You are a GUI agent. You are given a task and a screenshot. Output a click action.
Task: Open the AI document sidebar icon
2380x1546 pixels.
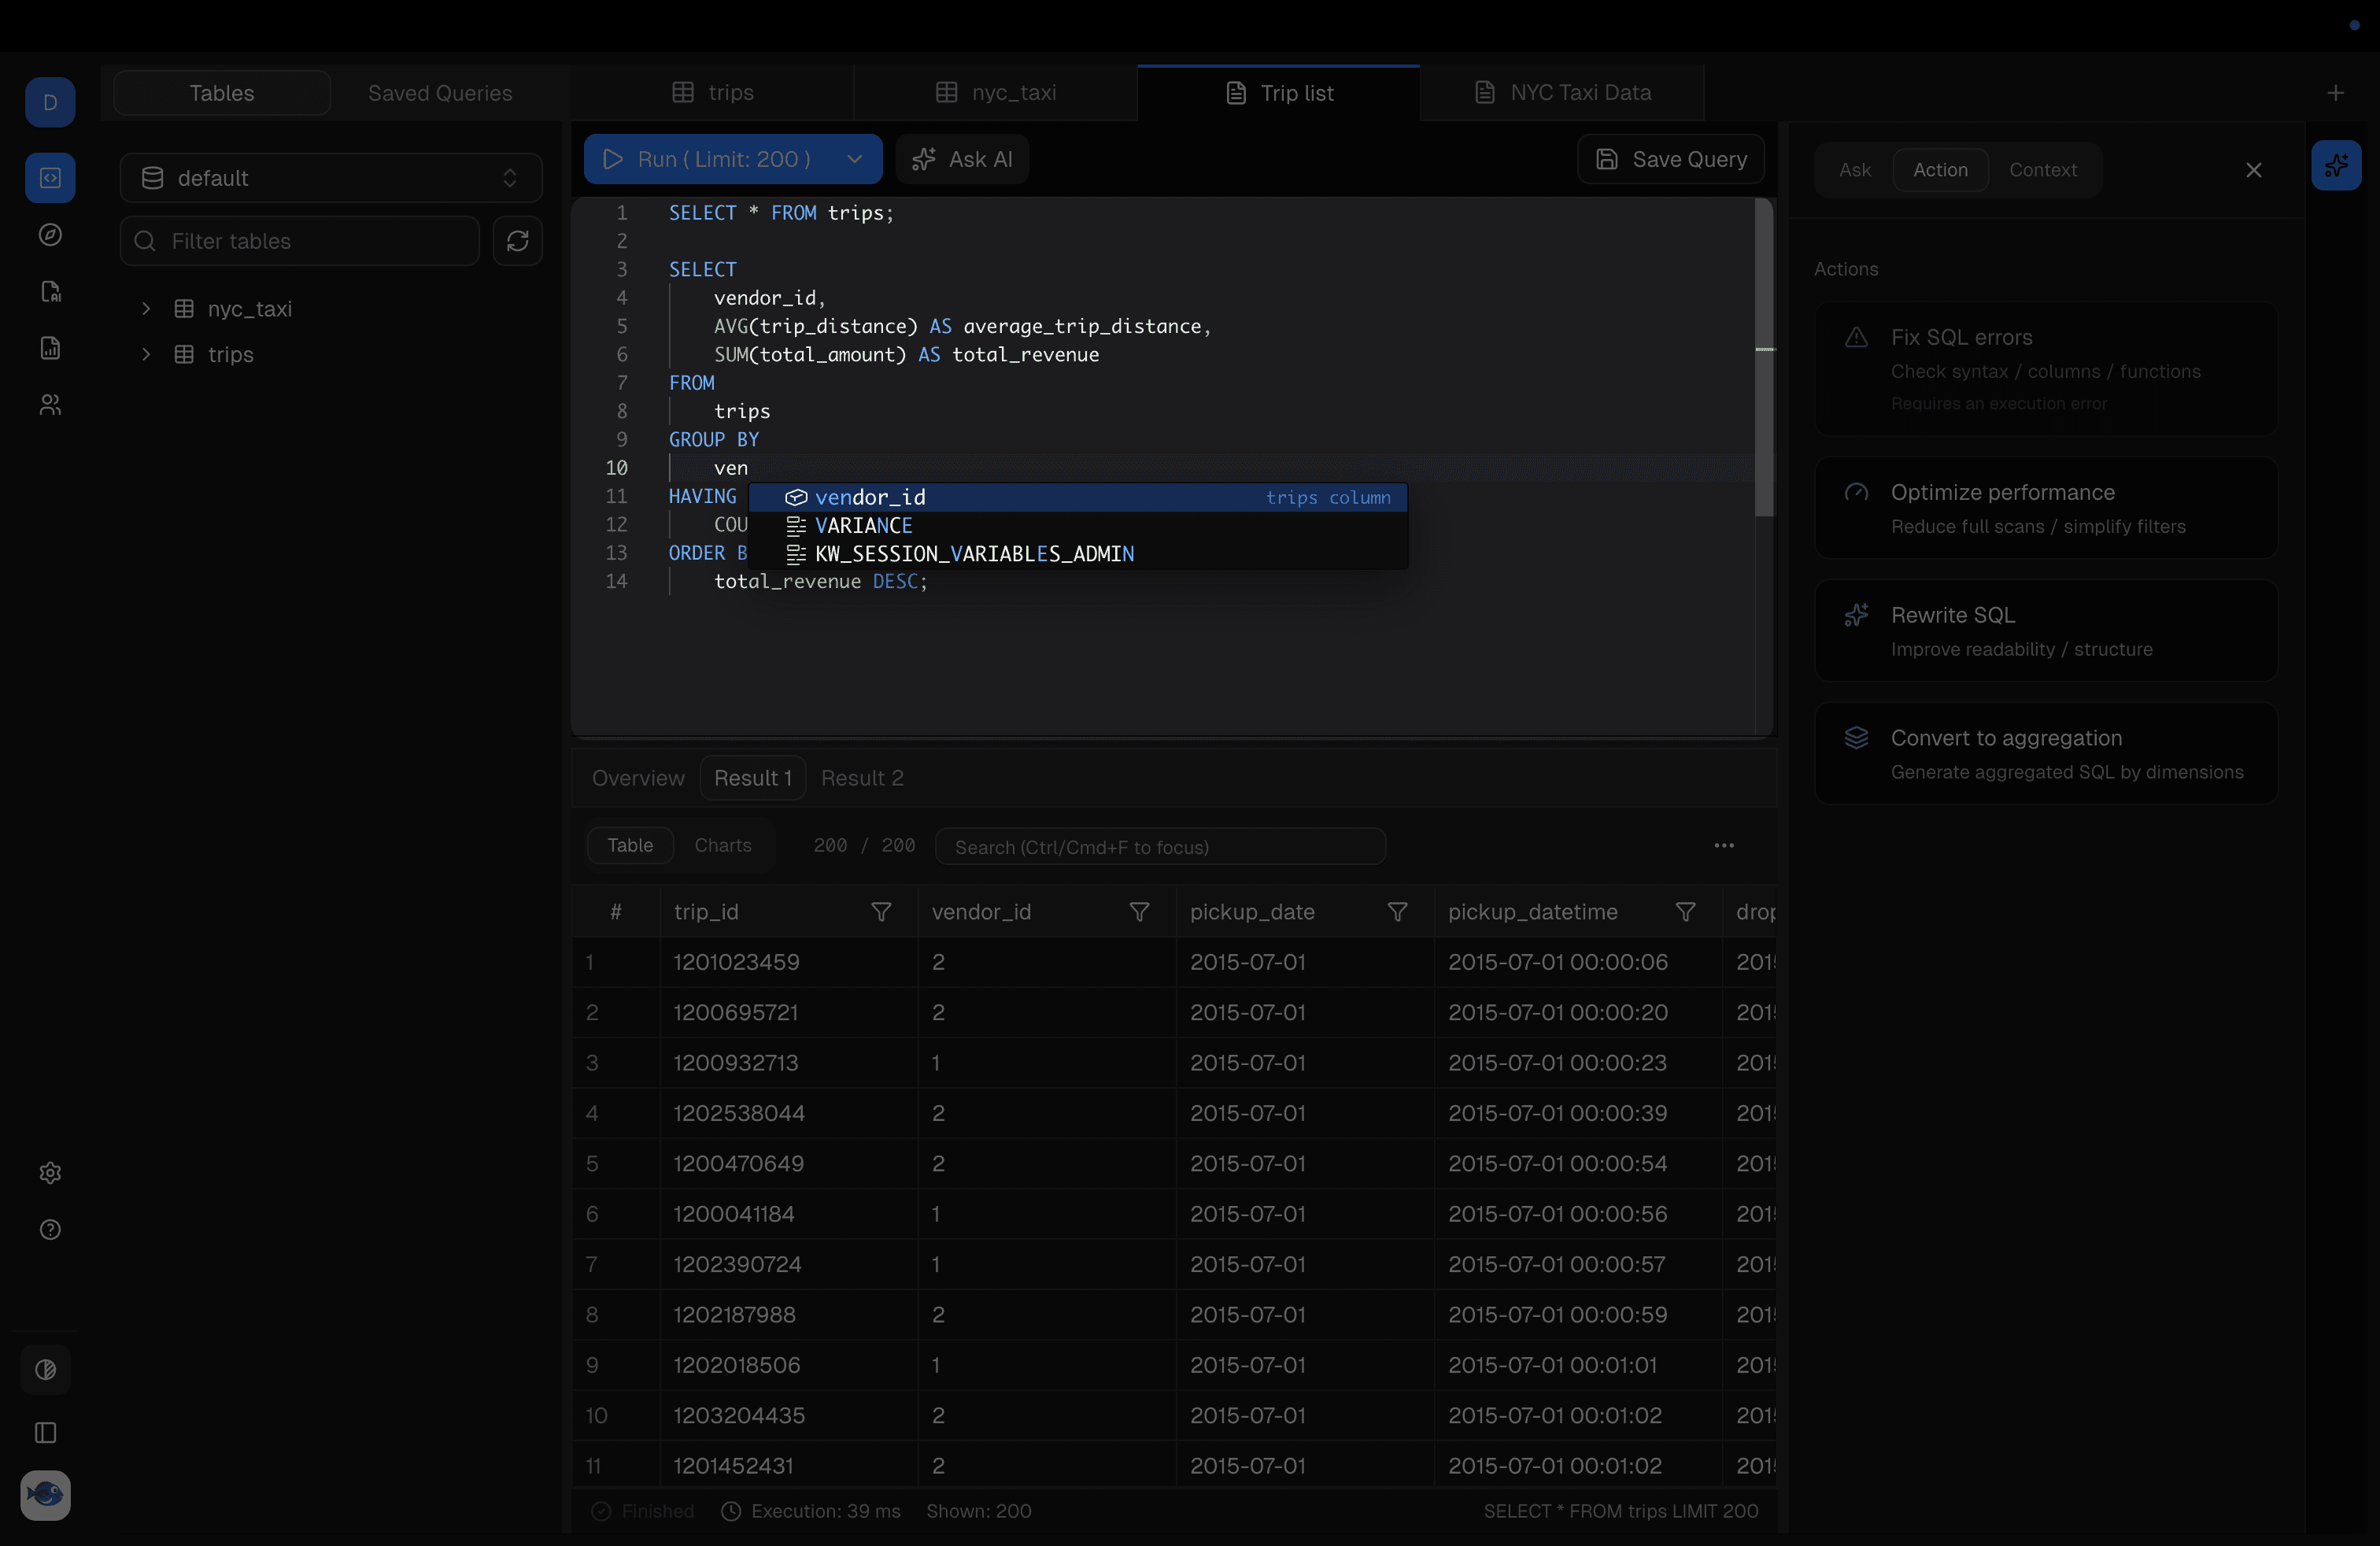pos(50,291)
